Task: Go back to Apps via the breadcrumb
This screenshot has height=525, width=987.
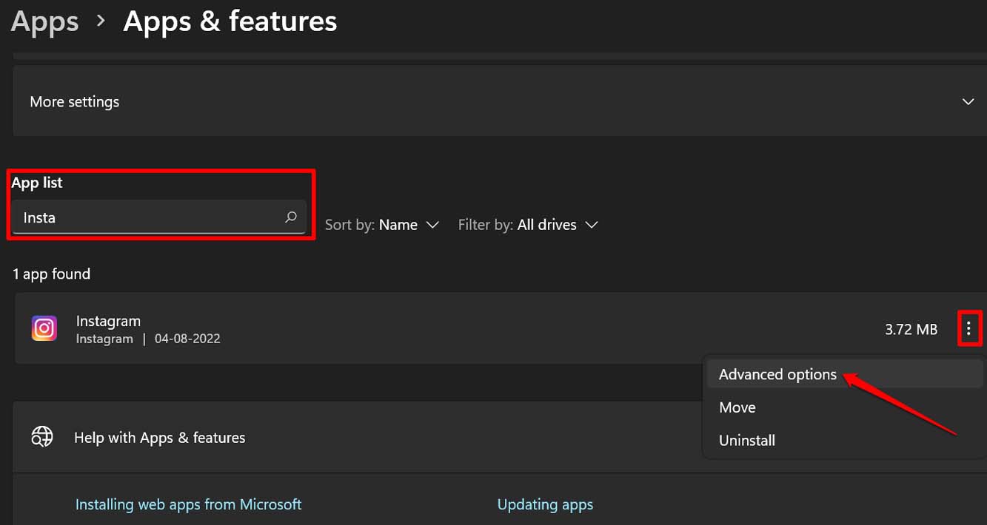Action: [x=44, y=21]
